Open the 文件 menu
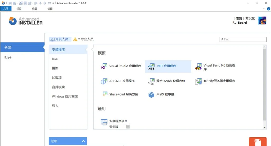The height and width of the screenshot is (146, 271). click(x=6, y=9)
